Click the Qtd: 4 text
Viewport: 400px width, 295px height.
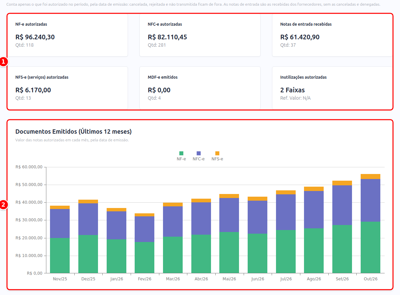(154, 98)
